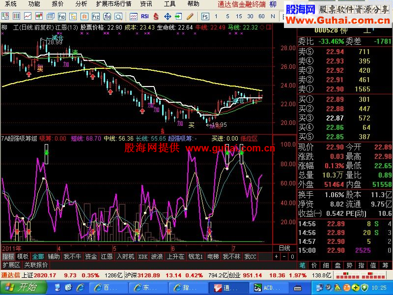Select the 电梯 indicator tab
Viewport: 393px width, 295px height.
pyautogui.click(x=213, y=256)
